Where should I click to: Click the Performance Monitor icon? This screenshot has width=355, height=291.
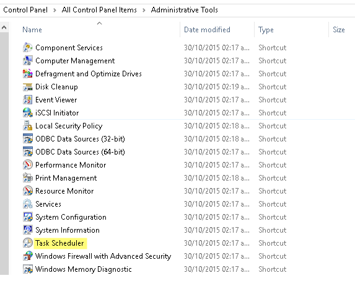28,165
